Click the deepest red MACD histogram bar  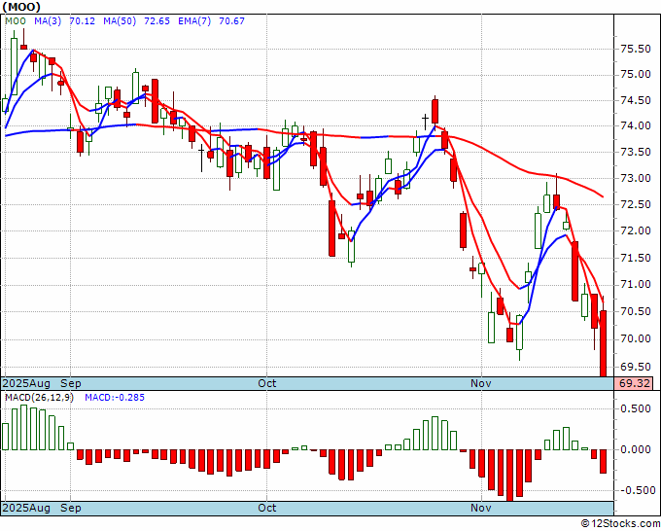pyautogui.click(x=510, y=476)
